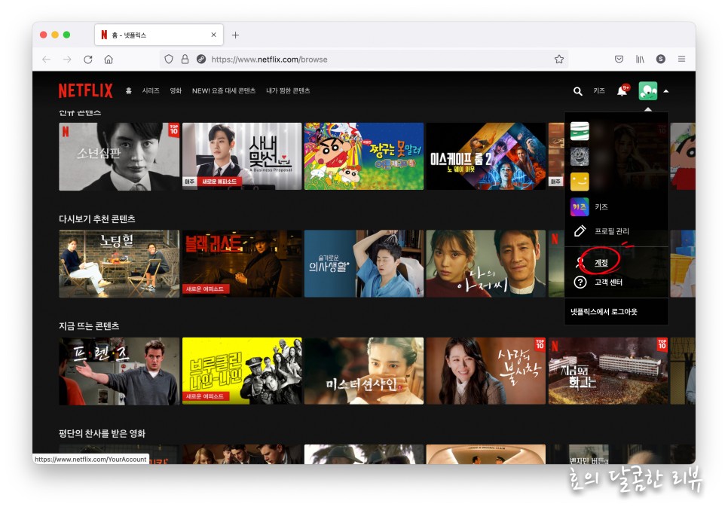Select the green striped profile avatar
The width and height of the screenshot is (728, 507).
point(580,131)
